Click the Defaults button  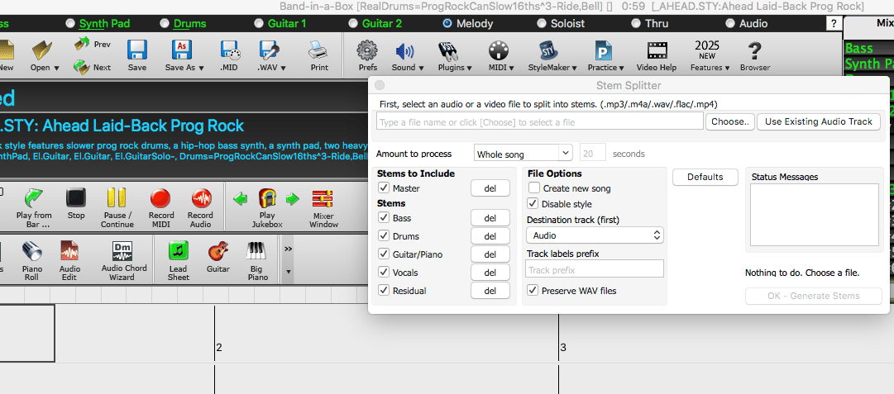click(705, 177)
